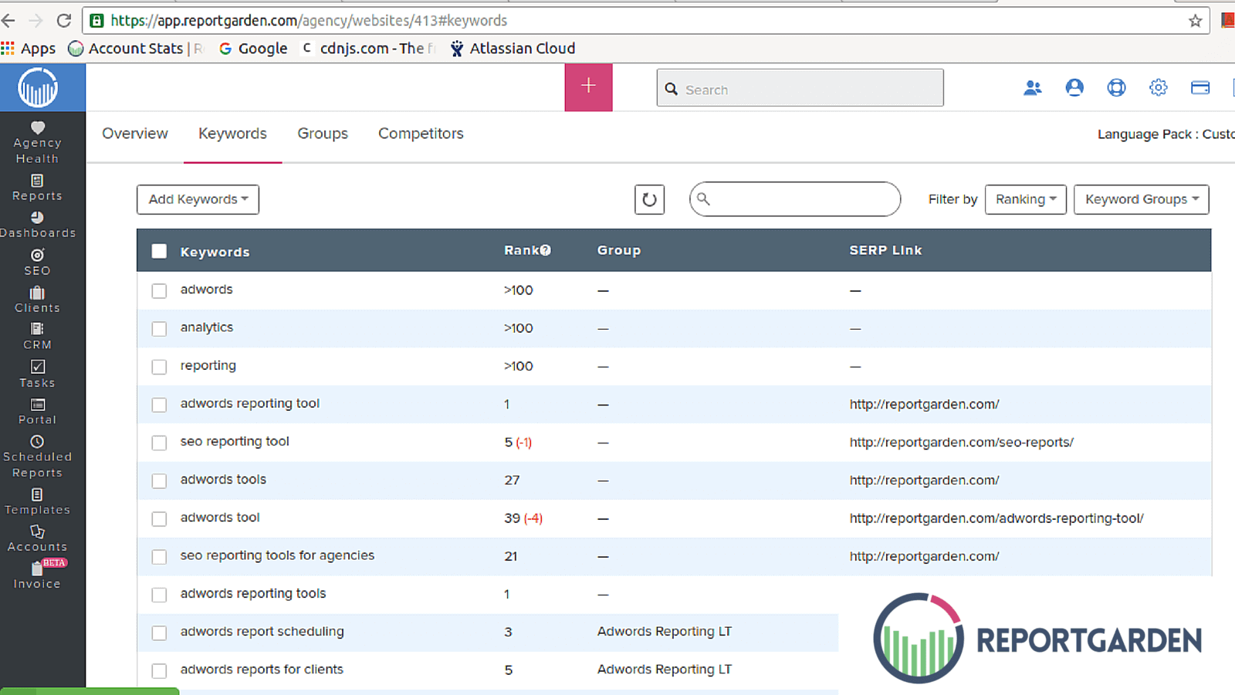Open the settings gear icon

pyautogui.click(x=1158, y=88)
